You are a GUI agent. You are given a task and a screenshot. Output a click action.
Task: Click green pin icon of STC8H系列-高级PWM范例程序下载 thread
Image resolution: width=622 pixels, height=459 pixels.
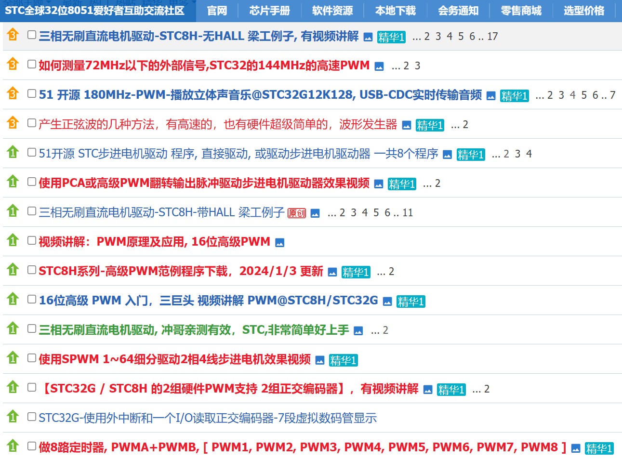point(13,270)
